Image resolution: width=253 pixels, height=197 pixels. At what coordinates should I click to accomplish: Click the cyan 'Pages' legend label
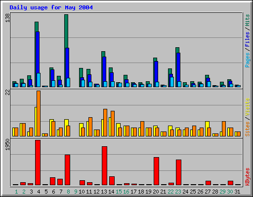pyautogui.click(x=248, y=60)
